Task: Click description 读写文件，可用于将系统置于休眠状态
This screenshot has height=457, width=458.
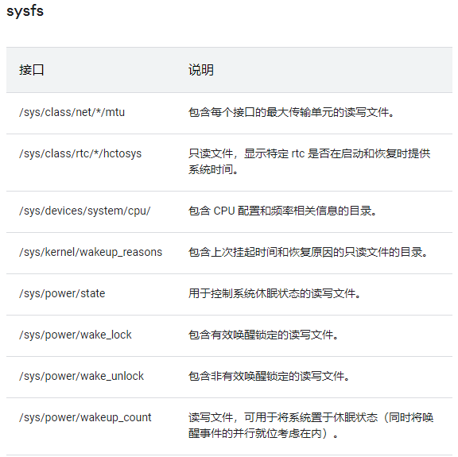Action: click(311, 425)
